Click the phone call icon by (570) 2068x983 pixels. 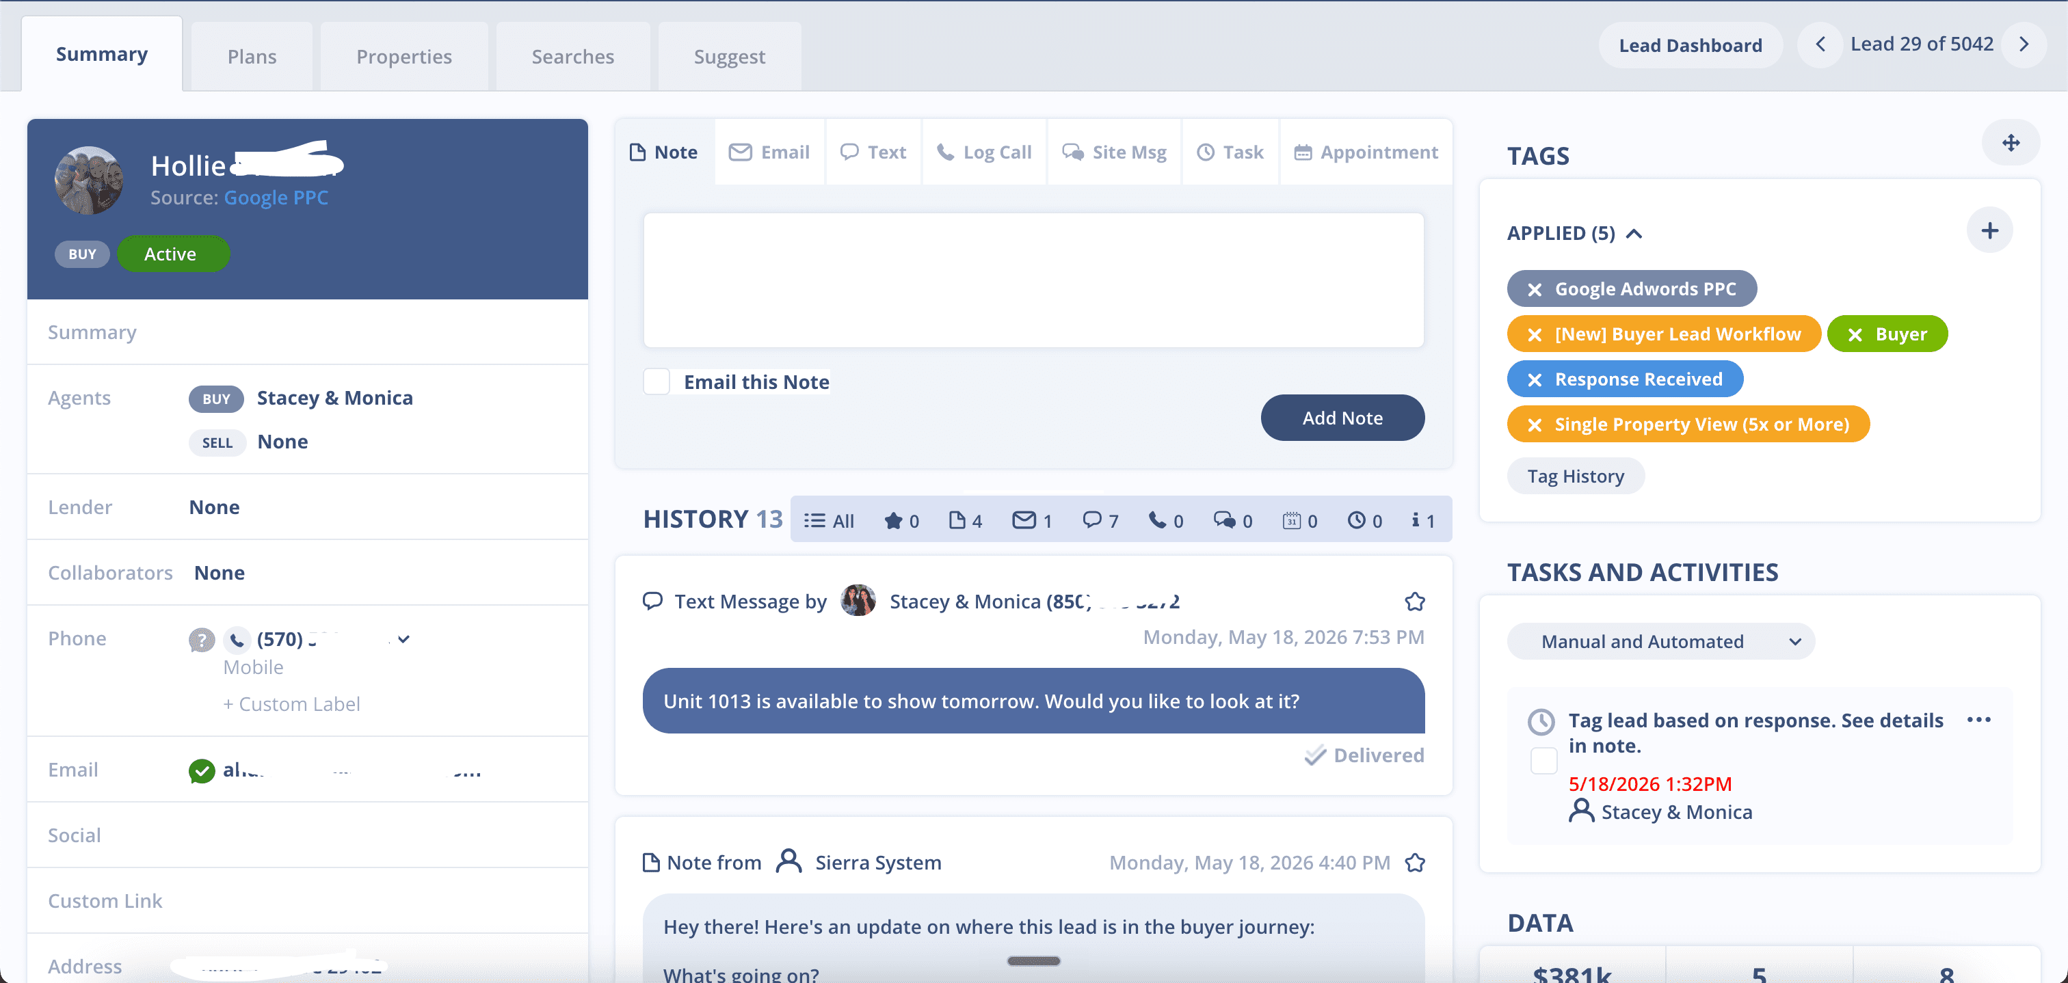[236, 640]
